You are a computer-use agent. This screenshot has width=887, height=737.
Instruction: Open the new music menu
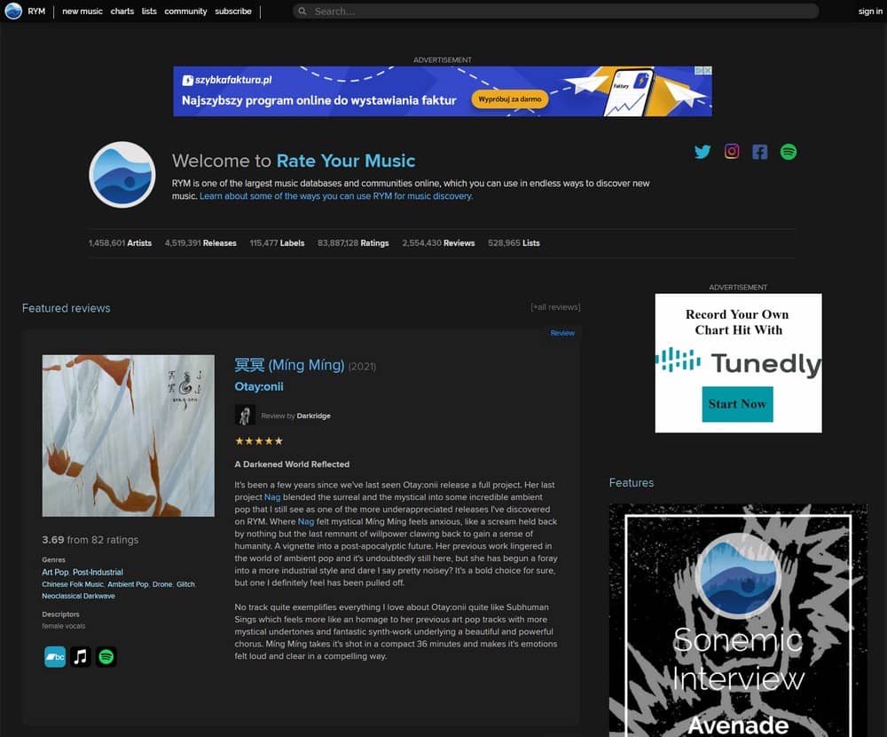point(82,12)
